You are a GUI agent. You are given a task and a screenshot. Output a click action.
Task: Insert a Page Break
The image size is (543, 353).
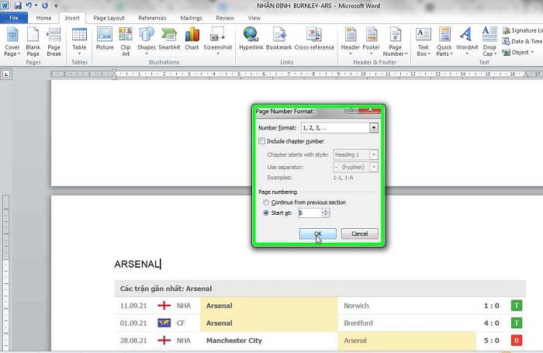pyautogui.click(x=54, y=42)
